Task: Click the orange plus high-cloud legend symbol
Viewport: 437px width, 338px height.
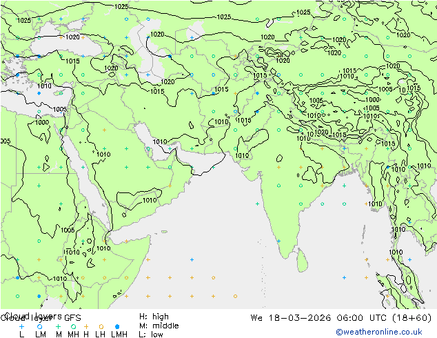Action: [x=86, y=326]
